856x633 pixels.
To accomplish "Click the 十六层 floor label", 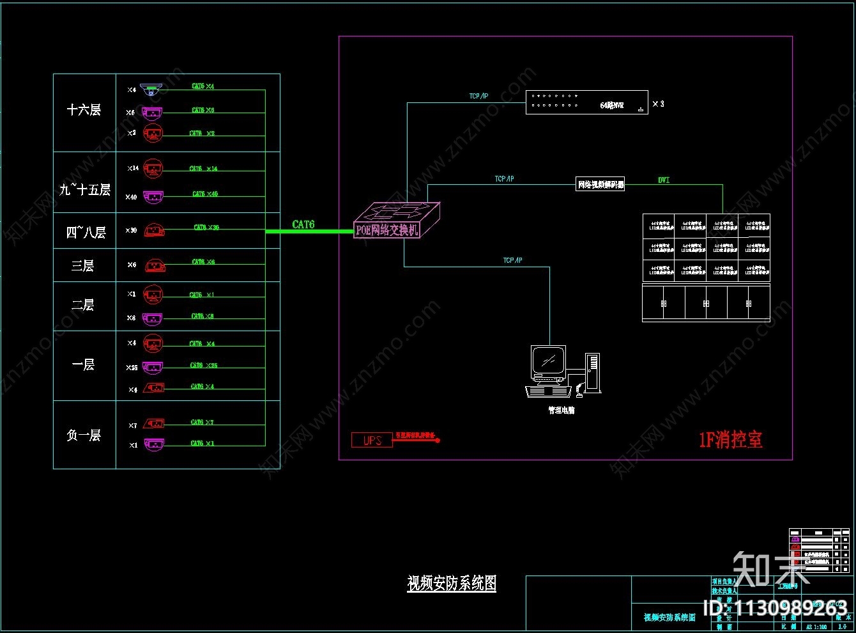I will click(84, 110).
